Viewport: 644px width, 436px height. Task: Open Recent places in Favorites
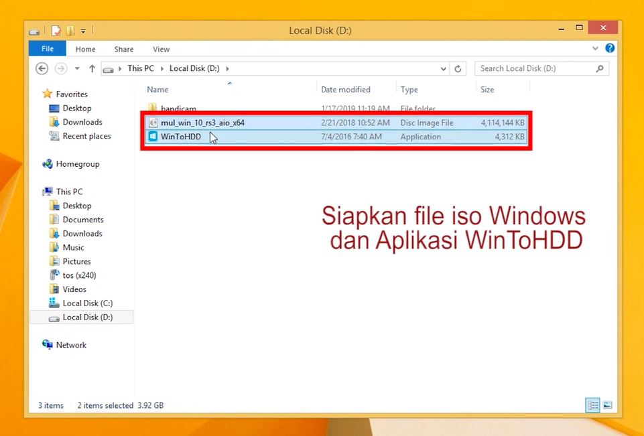pos(80,137)
